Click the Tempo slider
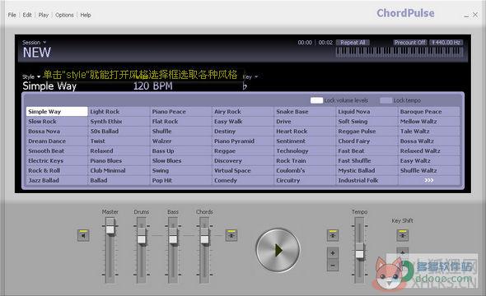Screen dimensions: 486x296 (359, 250)
